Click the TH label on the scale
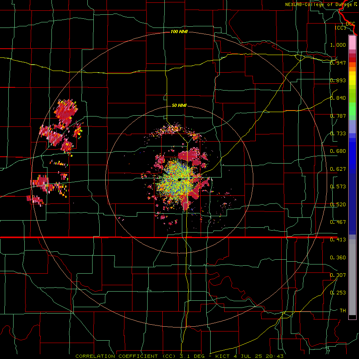 click(x=343, y=311)
